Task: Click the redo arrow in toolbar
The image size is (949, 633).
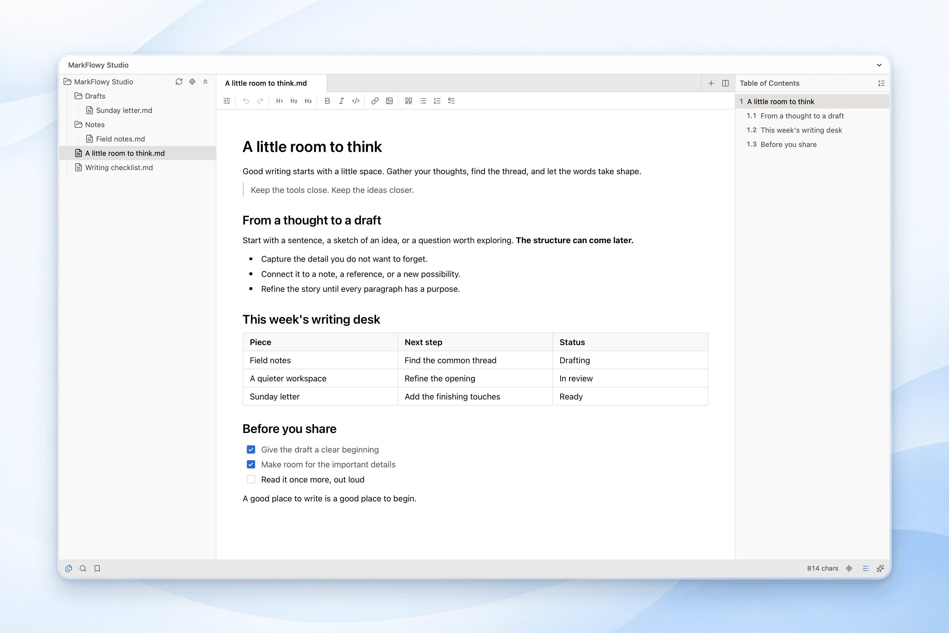Action: click(x=260, y=101)
